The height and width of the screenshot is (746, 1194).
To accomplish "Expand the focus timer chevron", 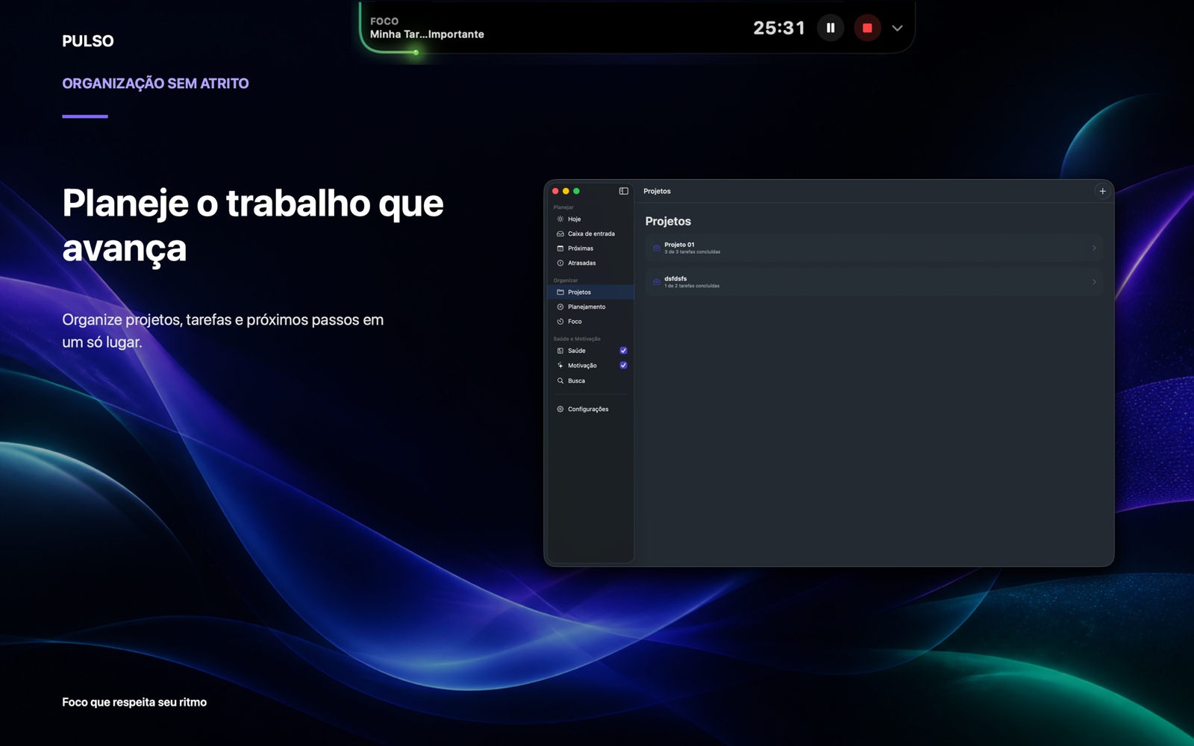I will click(x=898, y=28).
